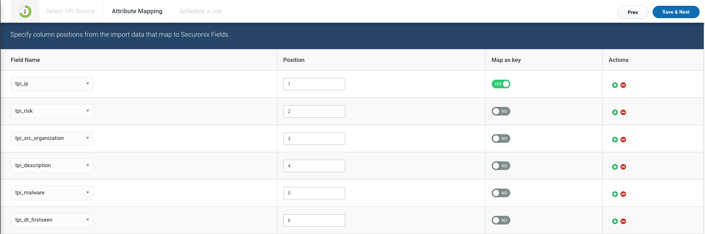The width and height of the screenshot is (705, 234).
Task: Toggle Map as key for tpi_malware
Action: tap(501, 193)
